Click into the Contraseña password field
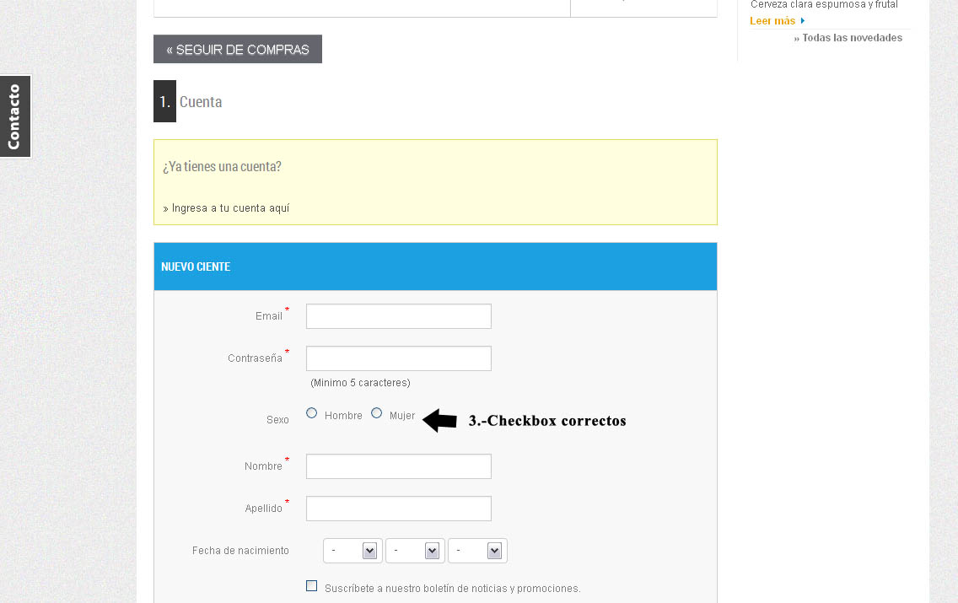 (398, 358)
